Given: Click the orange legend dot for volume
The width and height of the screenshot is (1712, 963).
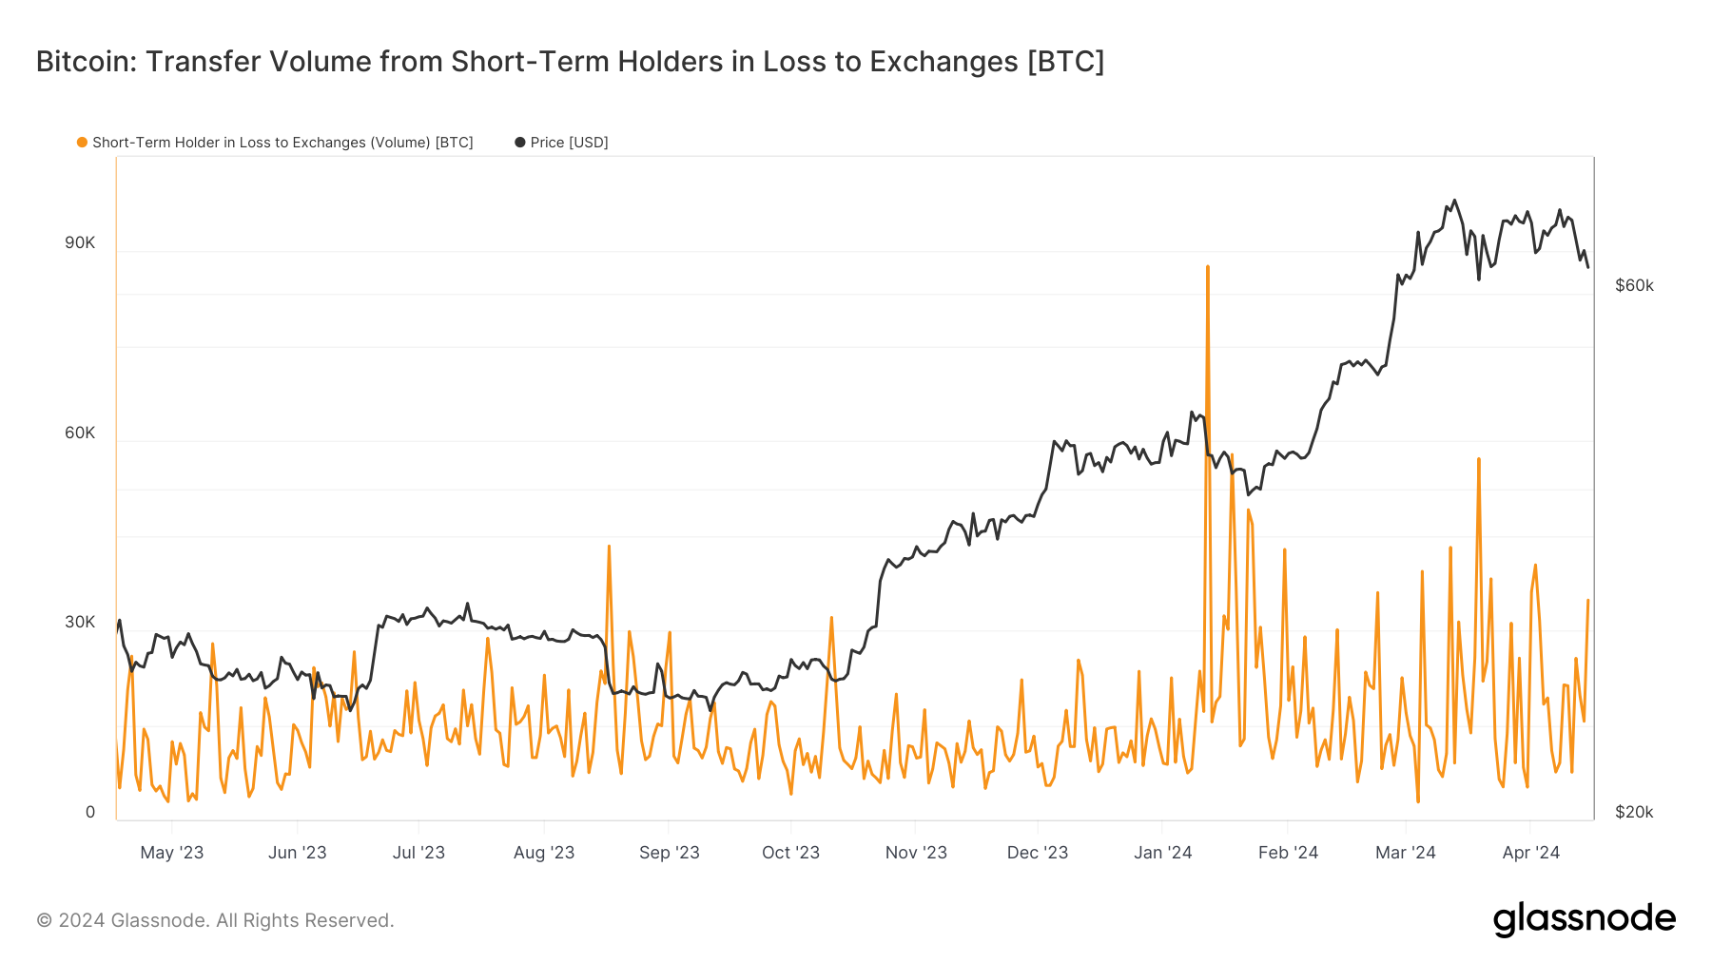Looking at the screenshot, I should click(x=83, y=143).
